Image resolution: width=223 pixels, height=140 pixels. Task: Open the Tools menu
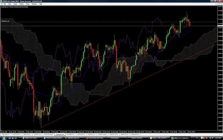coord(27,4)
